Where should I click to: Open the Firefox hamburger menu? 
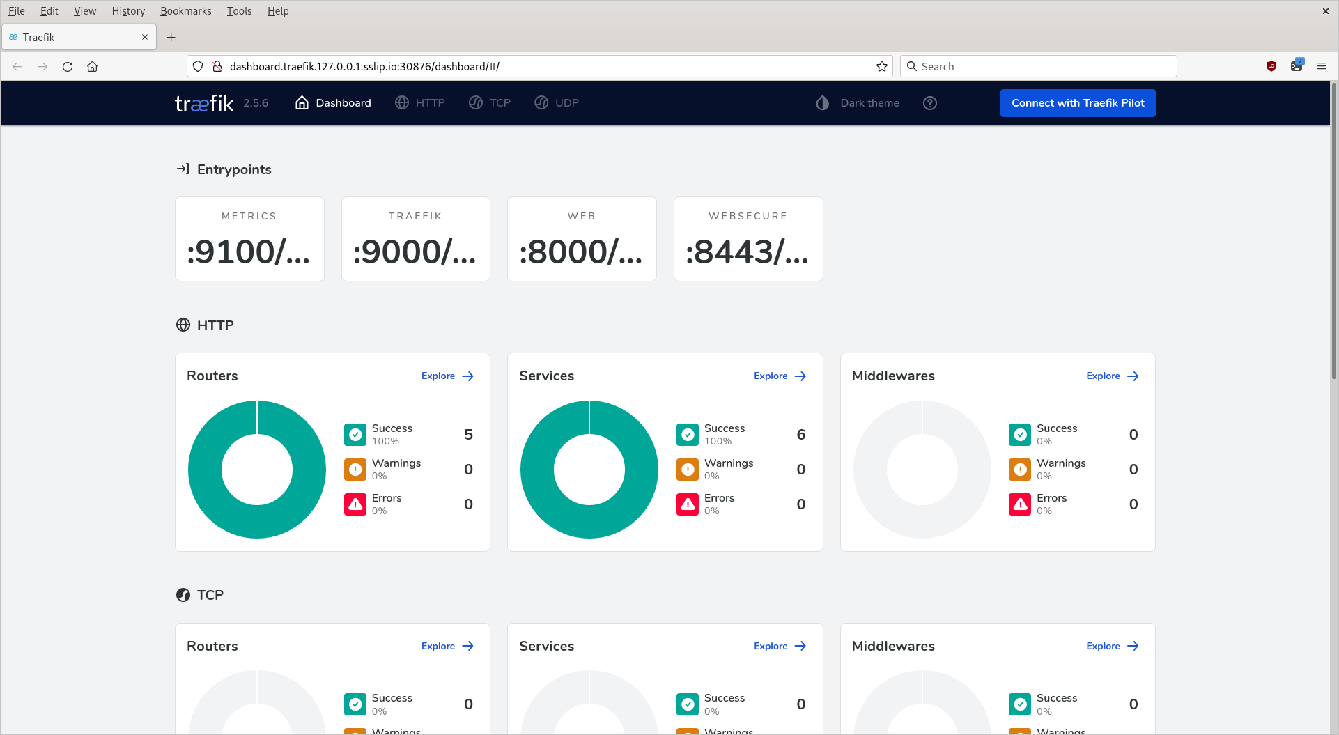coord(1322,67)
